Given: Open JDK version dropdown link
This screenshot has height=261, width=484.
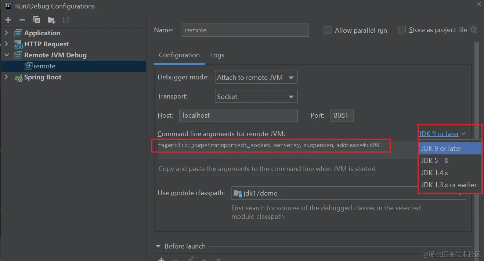Looking at the screenshot, I should point(443,134).
